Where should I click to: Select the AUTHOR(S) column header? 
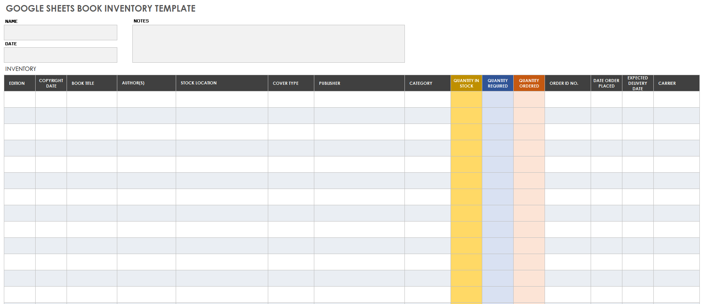click(x=146, y=83)
